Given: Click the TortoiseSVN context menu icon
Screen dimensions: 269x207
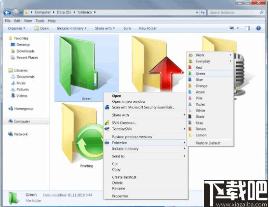Looking at the screenshot, I should 107,129.
